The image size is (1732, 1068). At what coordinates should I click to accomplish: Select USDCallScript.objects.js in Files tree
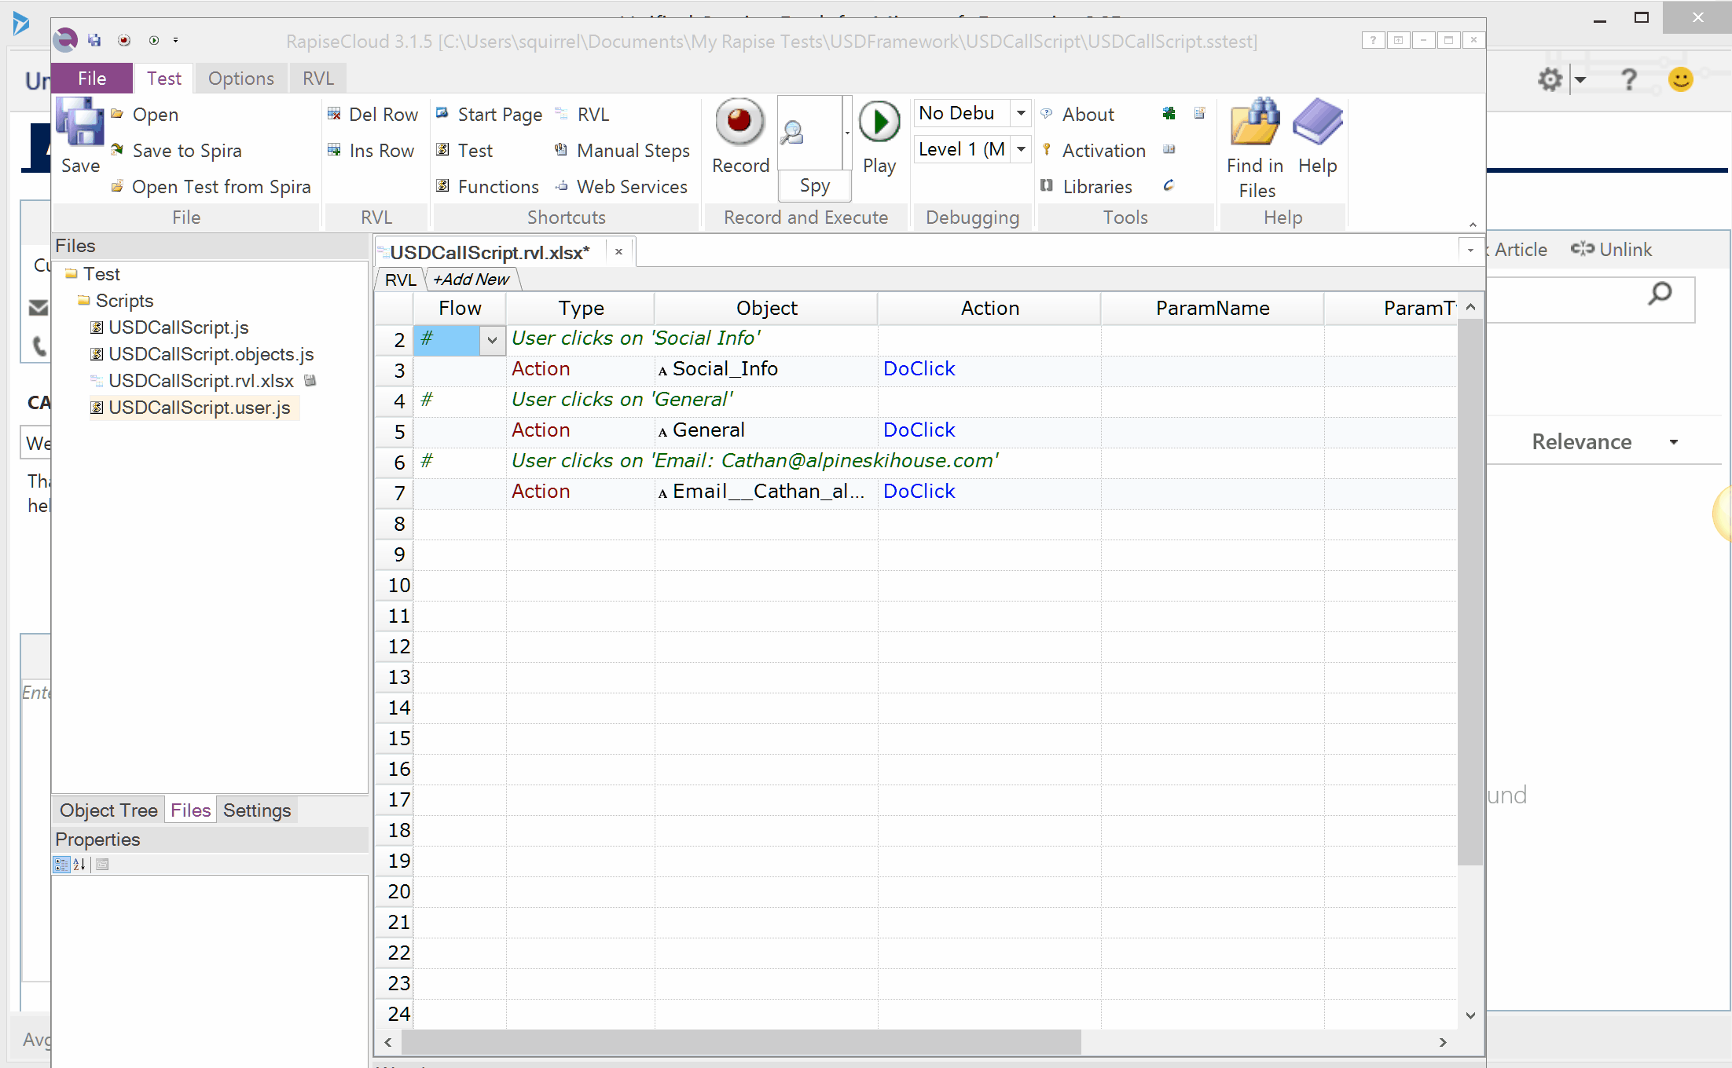tap(211, 354)
